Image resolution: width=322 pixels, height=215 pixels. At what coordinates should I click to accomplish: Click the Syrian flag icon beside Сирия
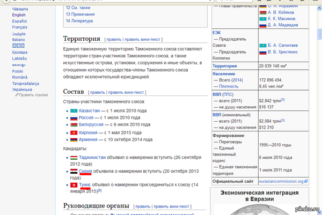pos(74,171)
